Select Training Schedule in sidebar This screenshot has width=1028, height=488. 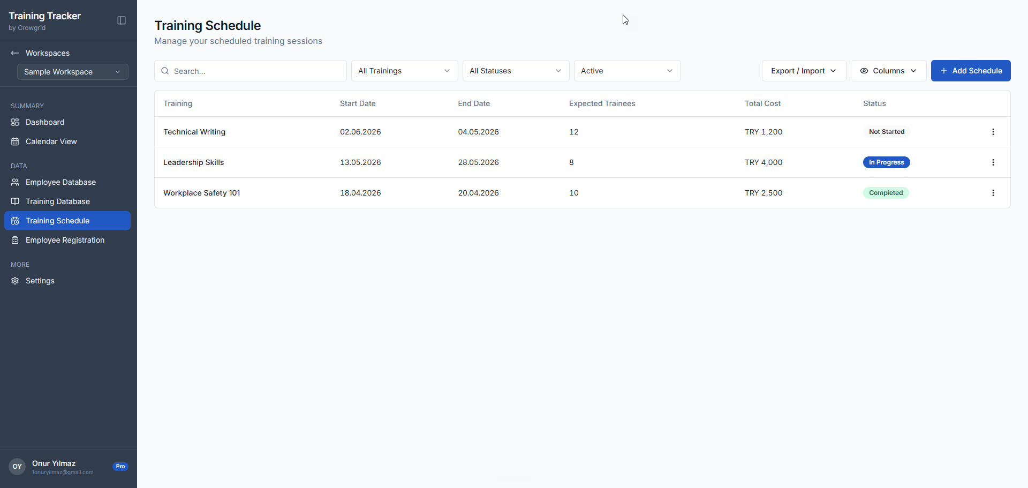67,221
